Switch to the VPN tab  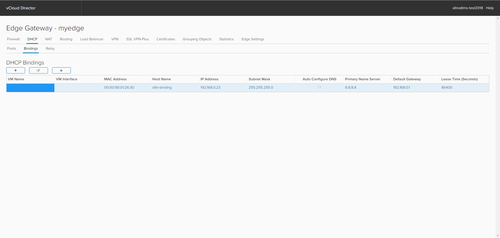pyautogui.click(x=115, y=39)
